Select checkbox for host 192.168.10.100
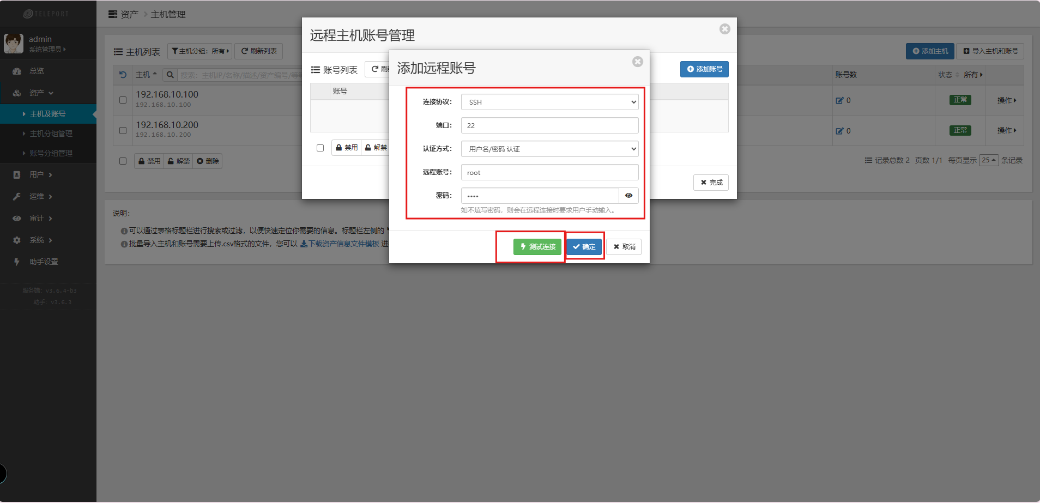The height and width of the screenshot is (503, 1040). coord(123,100)
